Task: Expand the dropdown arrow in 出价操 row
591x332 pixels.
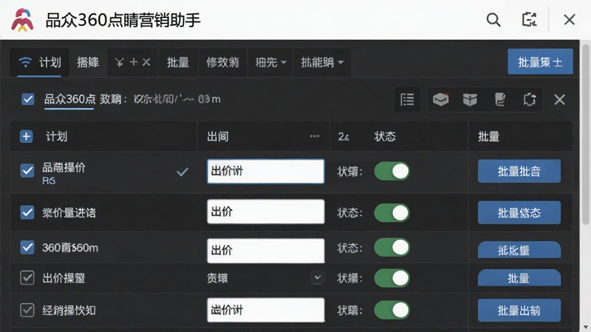Action: click(x=317, y=278)
